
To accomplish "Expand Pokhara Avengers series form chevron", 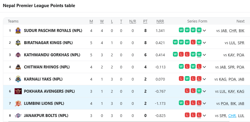I will (x=204, y=91).
